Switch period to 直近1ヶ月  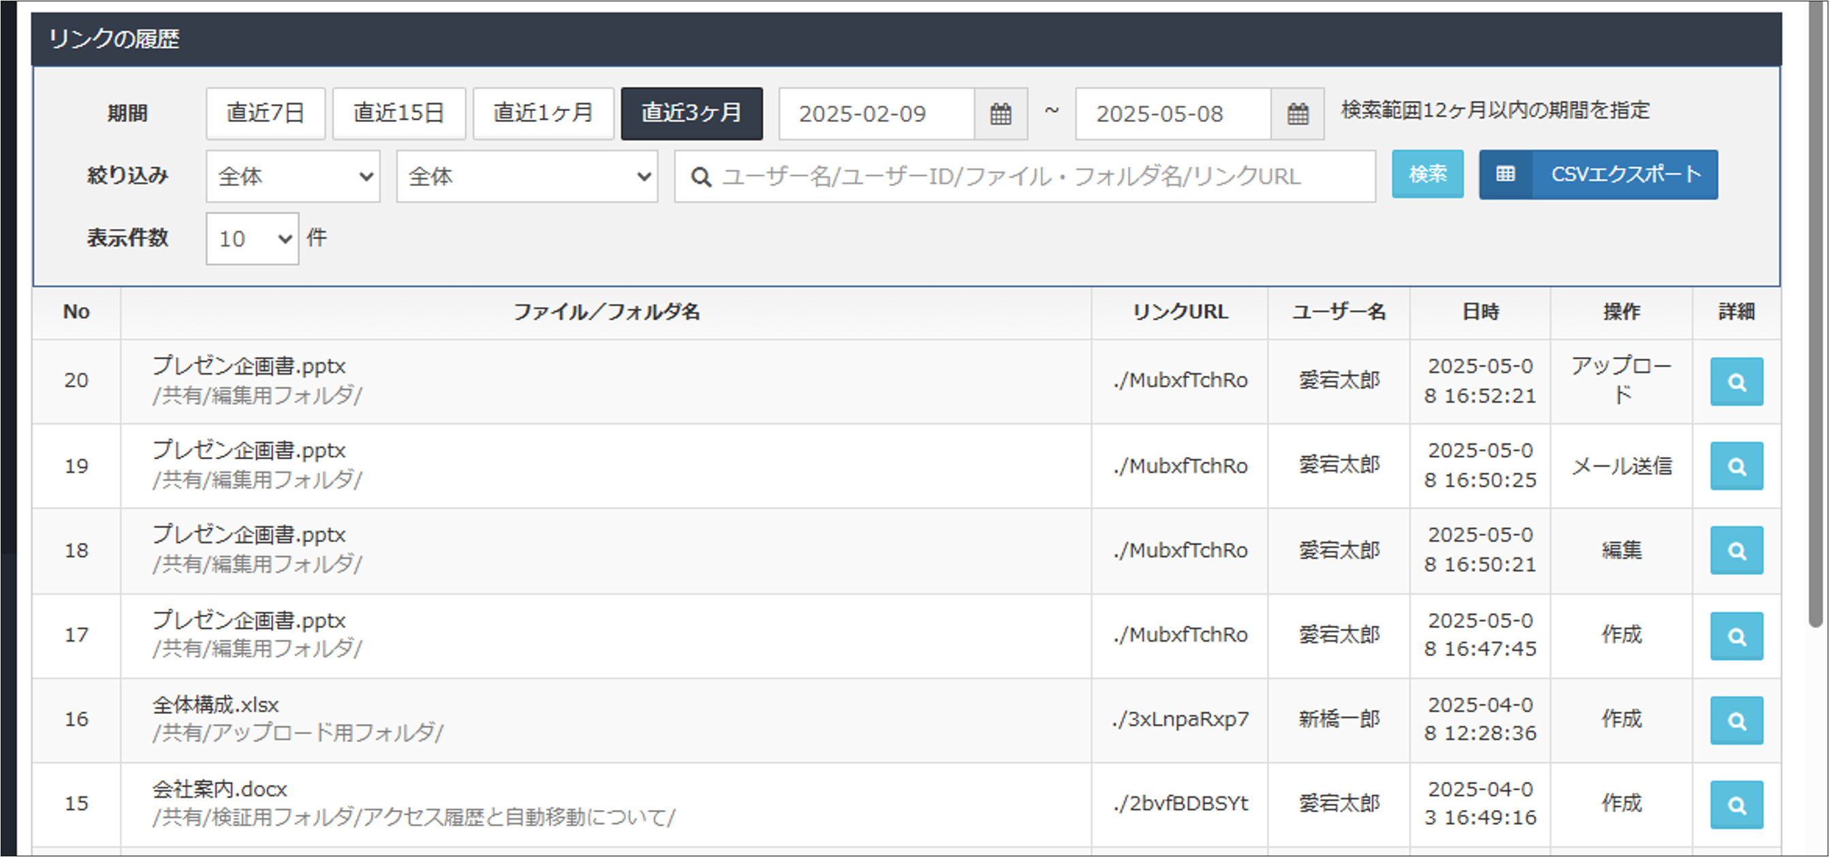[x=543, y=114]
